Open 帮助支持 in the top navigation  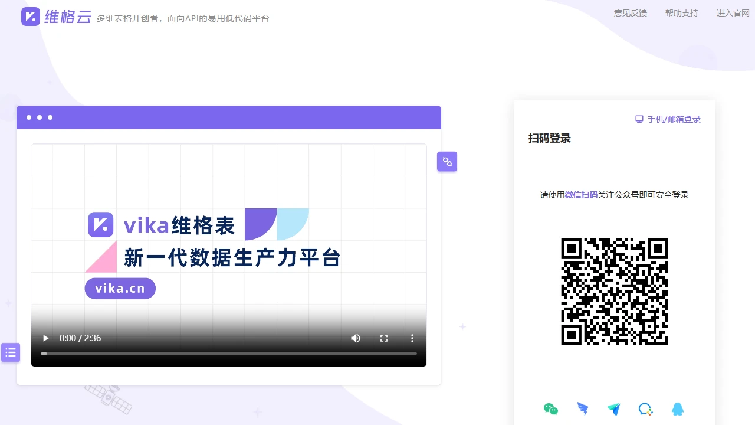point(681,13)
